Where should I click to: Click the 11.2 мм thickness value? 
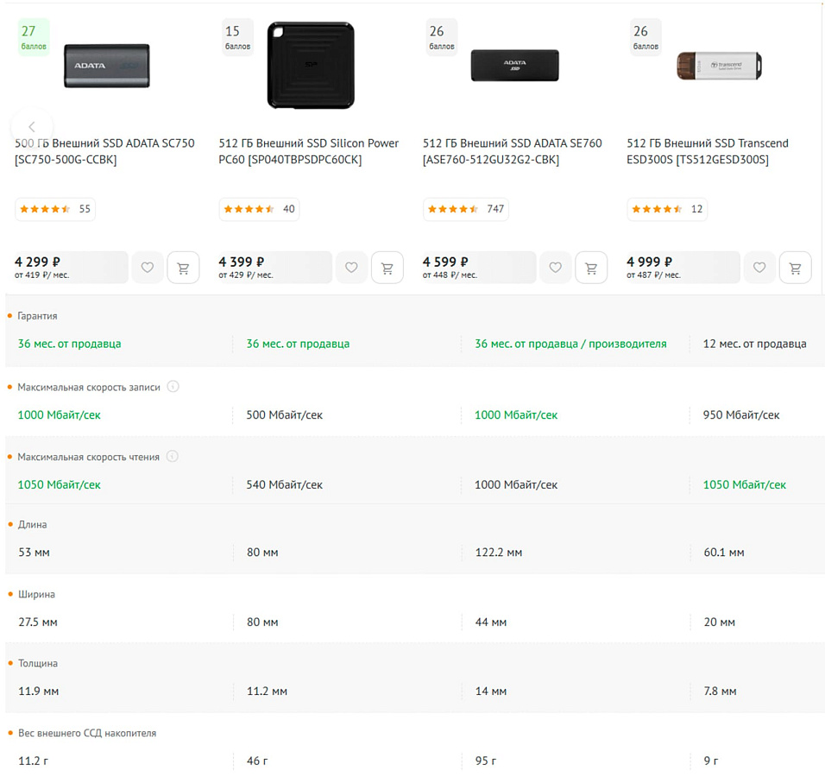pyautogui.click(x=267, y=692)
